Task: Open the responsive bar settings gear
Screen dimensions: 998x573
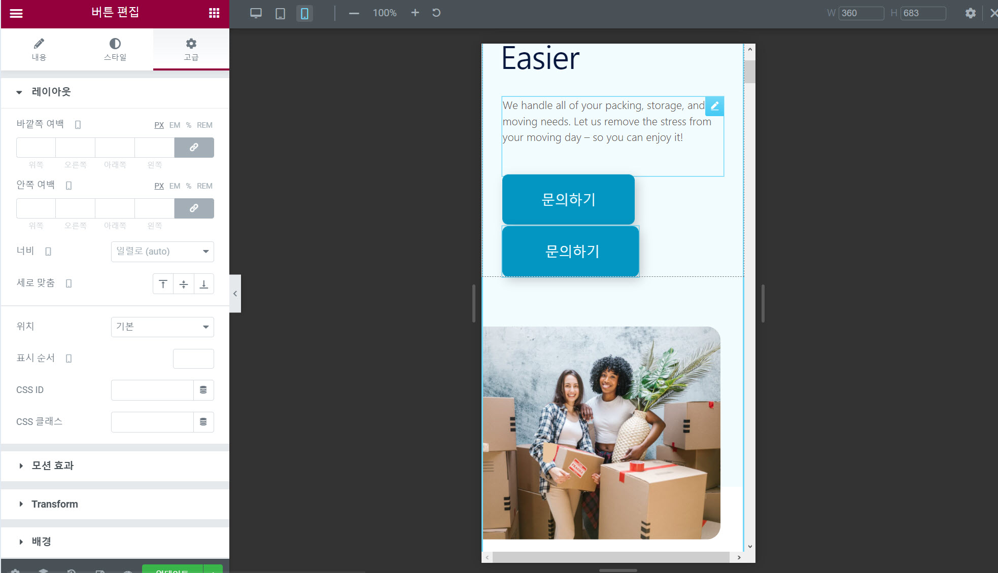Action: coord(970,13)
